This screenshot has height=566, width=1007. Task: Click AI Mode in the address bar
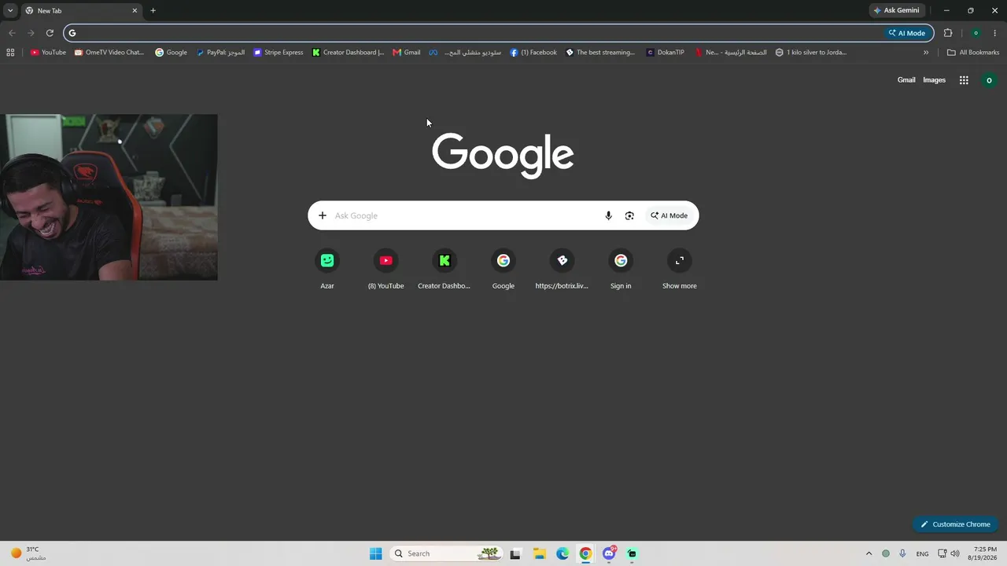[x=907, y=33]
